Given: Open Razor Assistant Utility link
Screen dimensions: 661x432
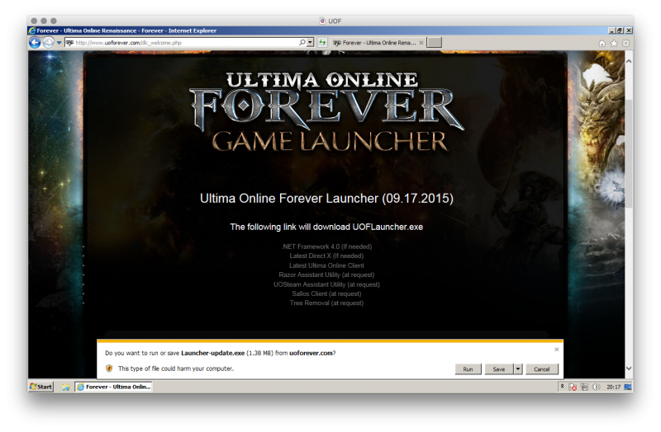Looking at the screenshot, I should tap(326, 275).
